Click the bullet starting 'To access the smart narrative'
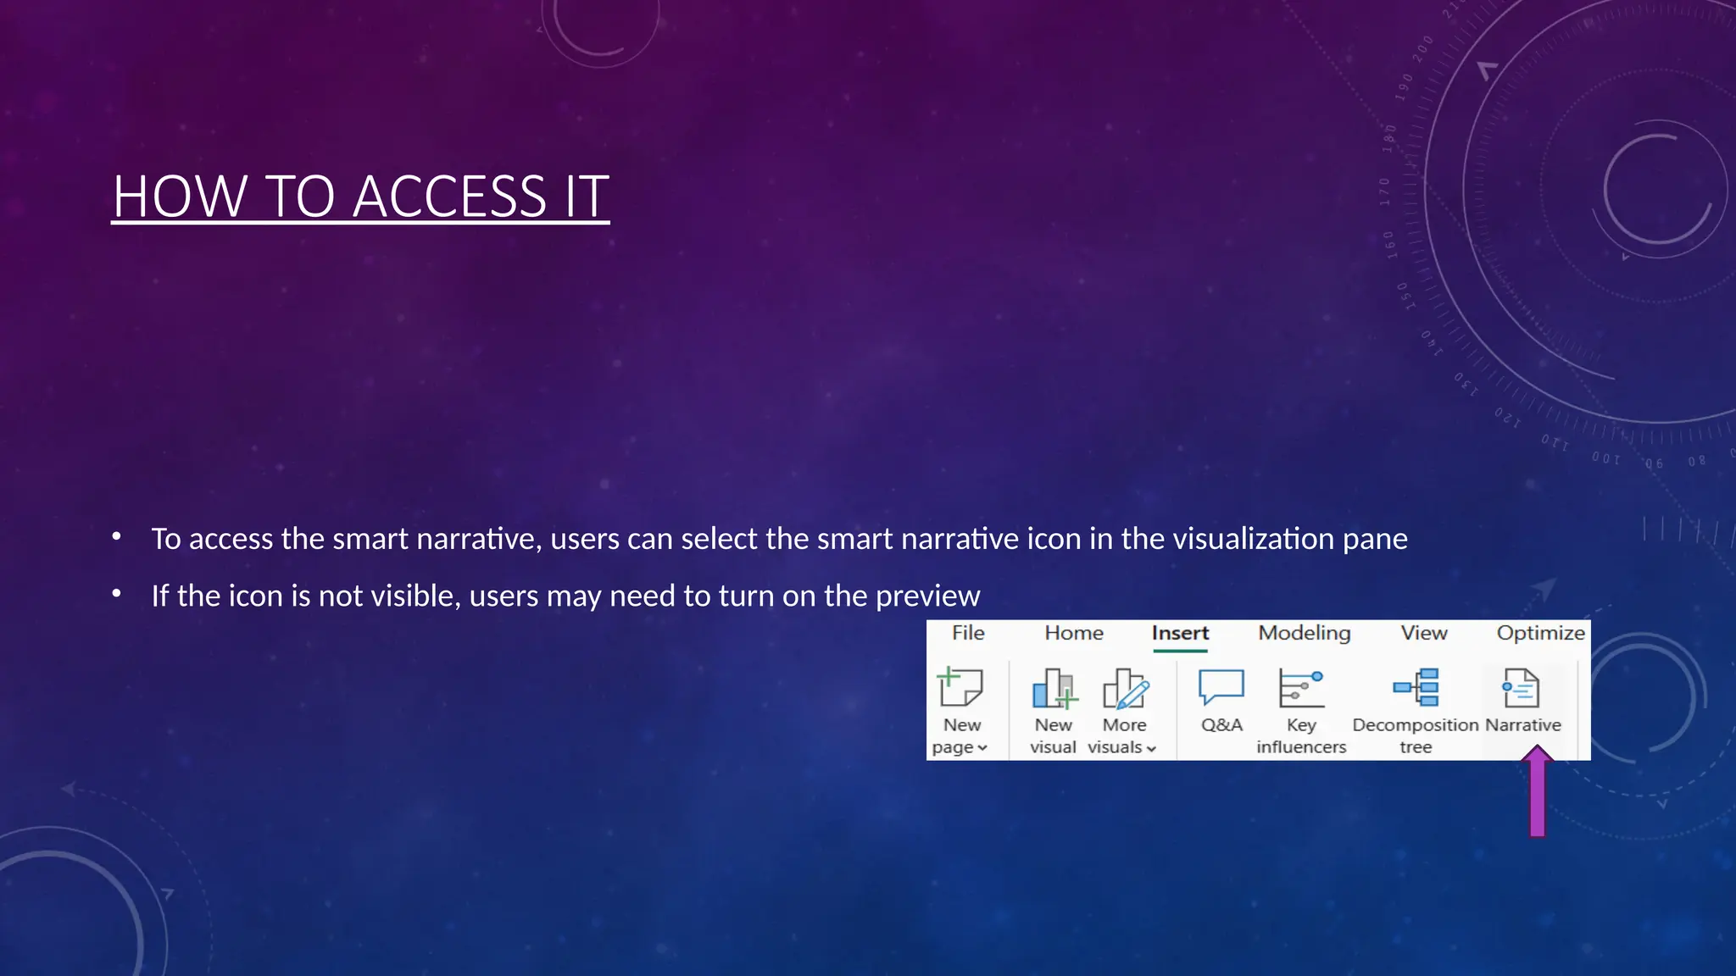Image resolution: width=1736 pixels, height=976 pixels. [779, 539]
